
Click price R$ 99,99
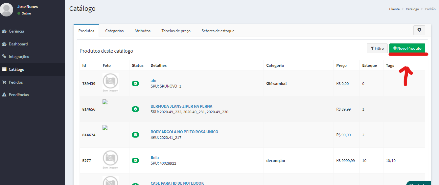[x=343, y=135]
